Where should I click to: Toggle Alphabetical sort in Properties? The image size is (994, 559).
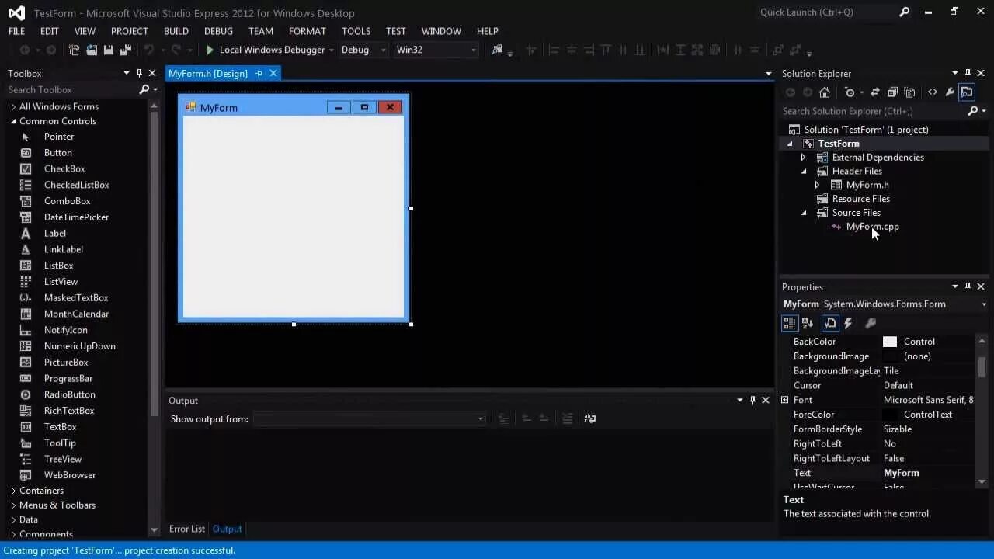pos(808,323)
